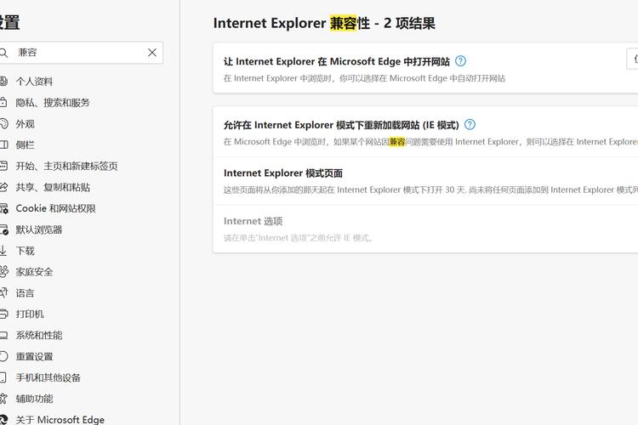Click the Edge logo icon beside 关于 Microsoft Edge

coord(3,419)
